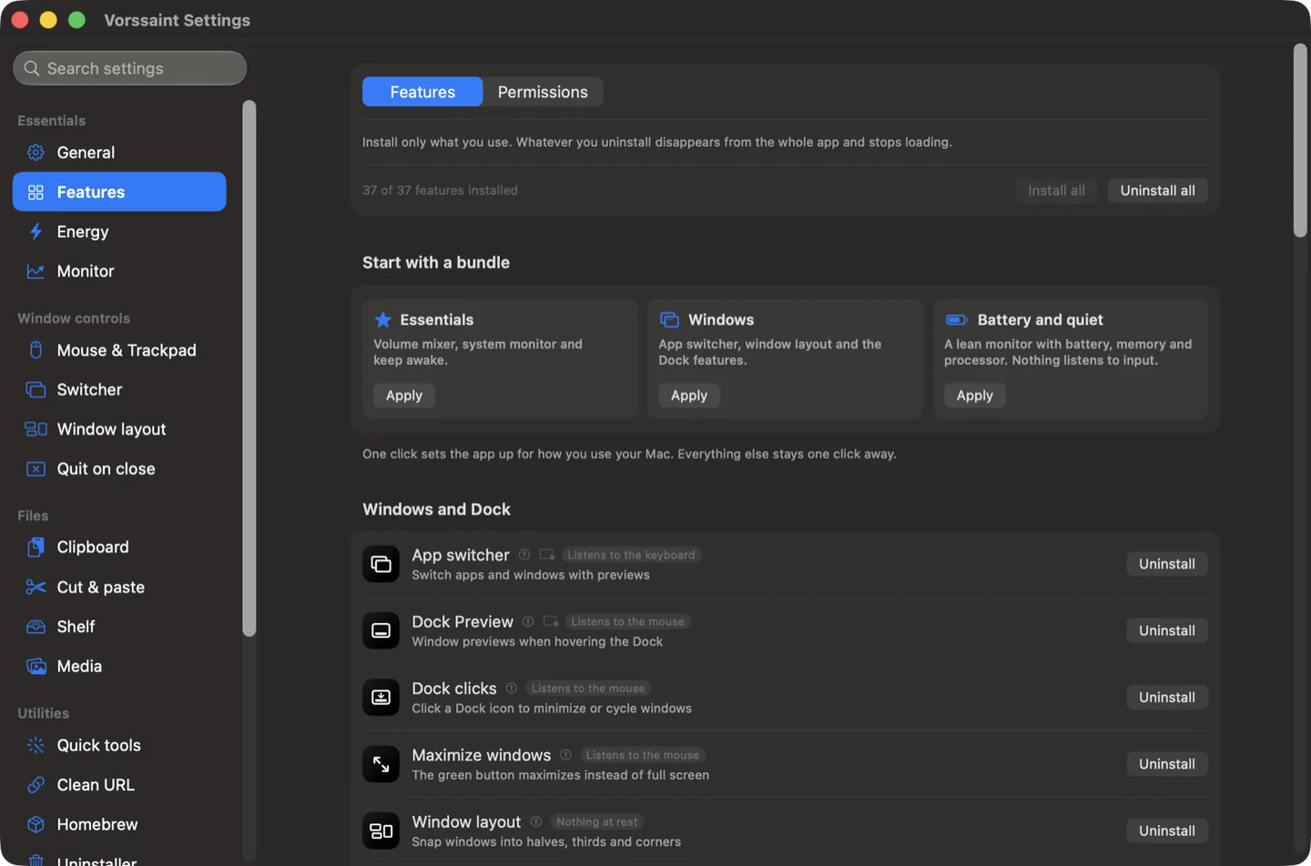This screenshot has width=1311, height=866.
Task: Open the Switcher icon in the sidebar
Action: pos(36,389)
